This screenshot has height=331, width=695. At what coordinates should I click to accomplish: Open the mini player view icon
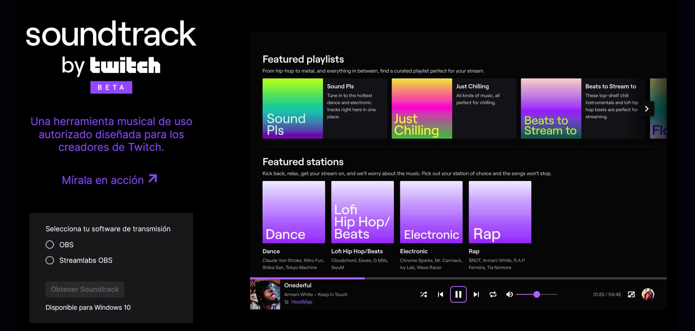pyautogui.click(x=631, y=294)
